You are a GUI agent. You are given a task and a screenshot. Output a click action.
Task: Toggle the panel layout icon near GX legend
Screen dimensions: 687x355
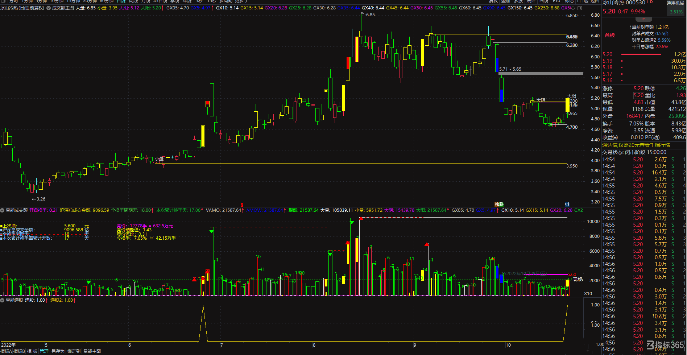tap(580, 8)
